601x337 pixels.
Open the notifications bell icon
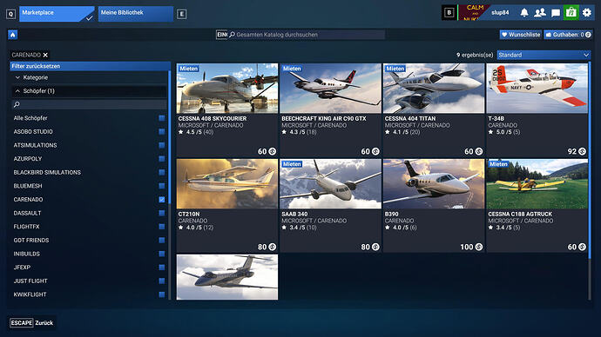click(524, 13)
